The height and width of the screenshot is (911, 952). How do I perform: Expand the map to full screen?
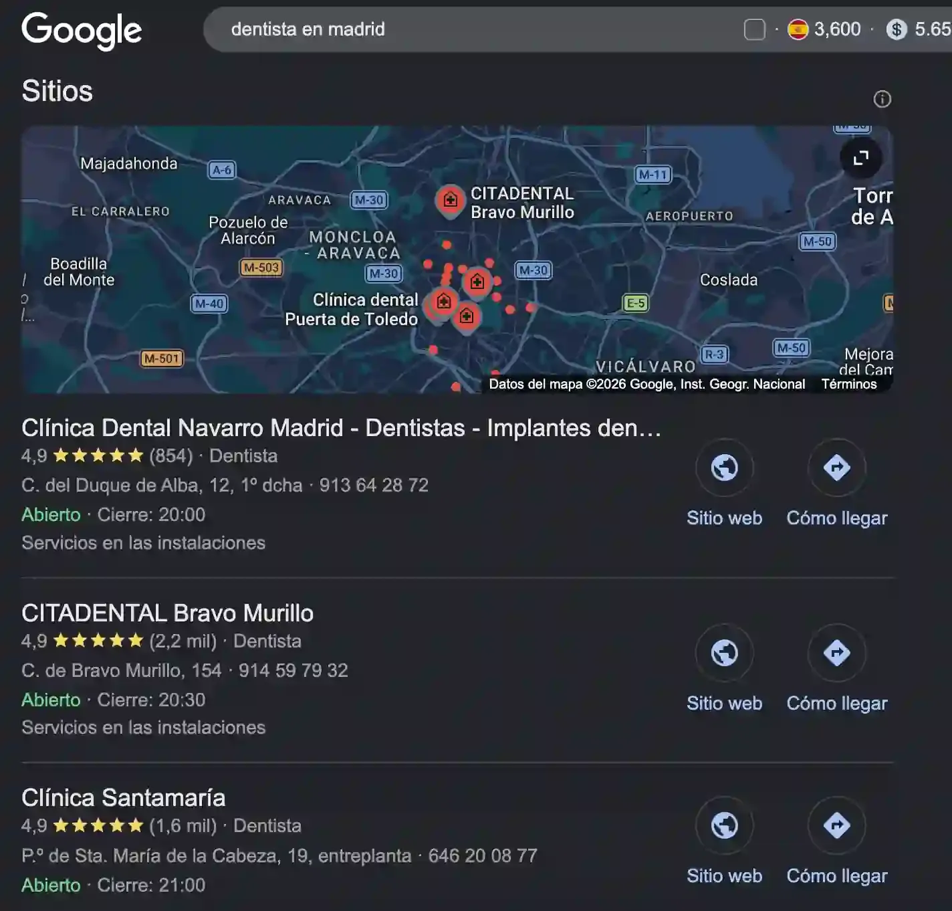pyautogui.click(x=862, y=160)
